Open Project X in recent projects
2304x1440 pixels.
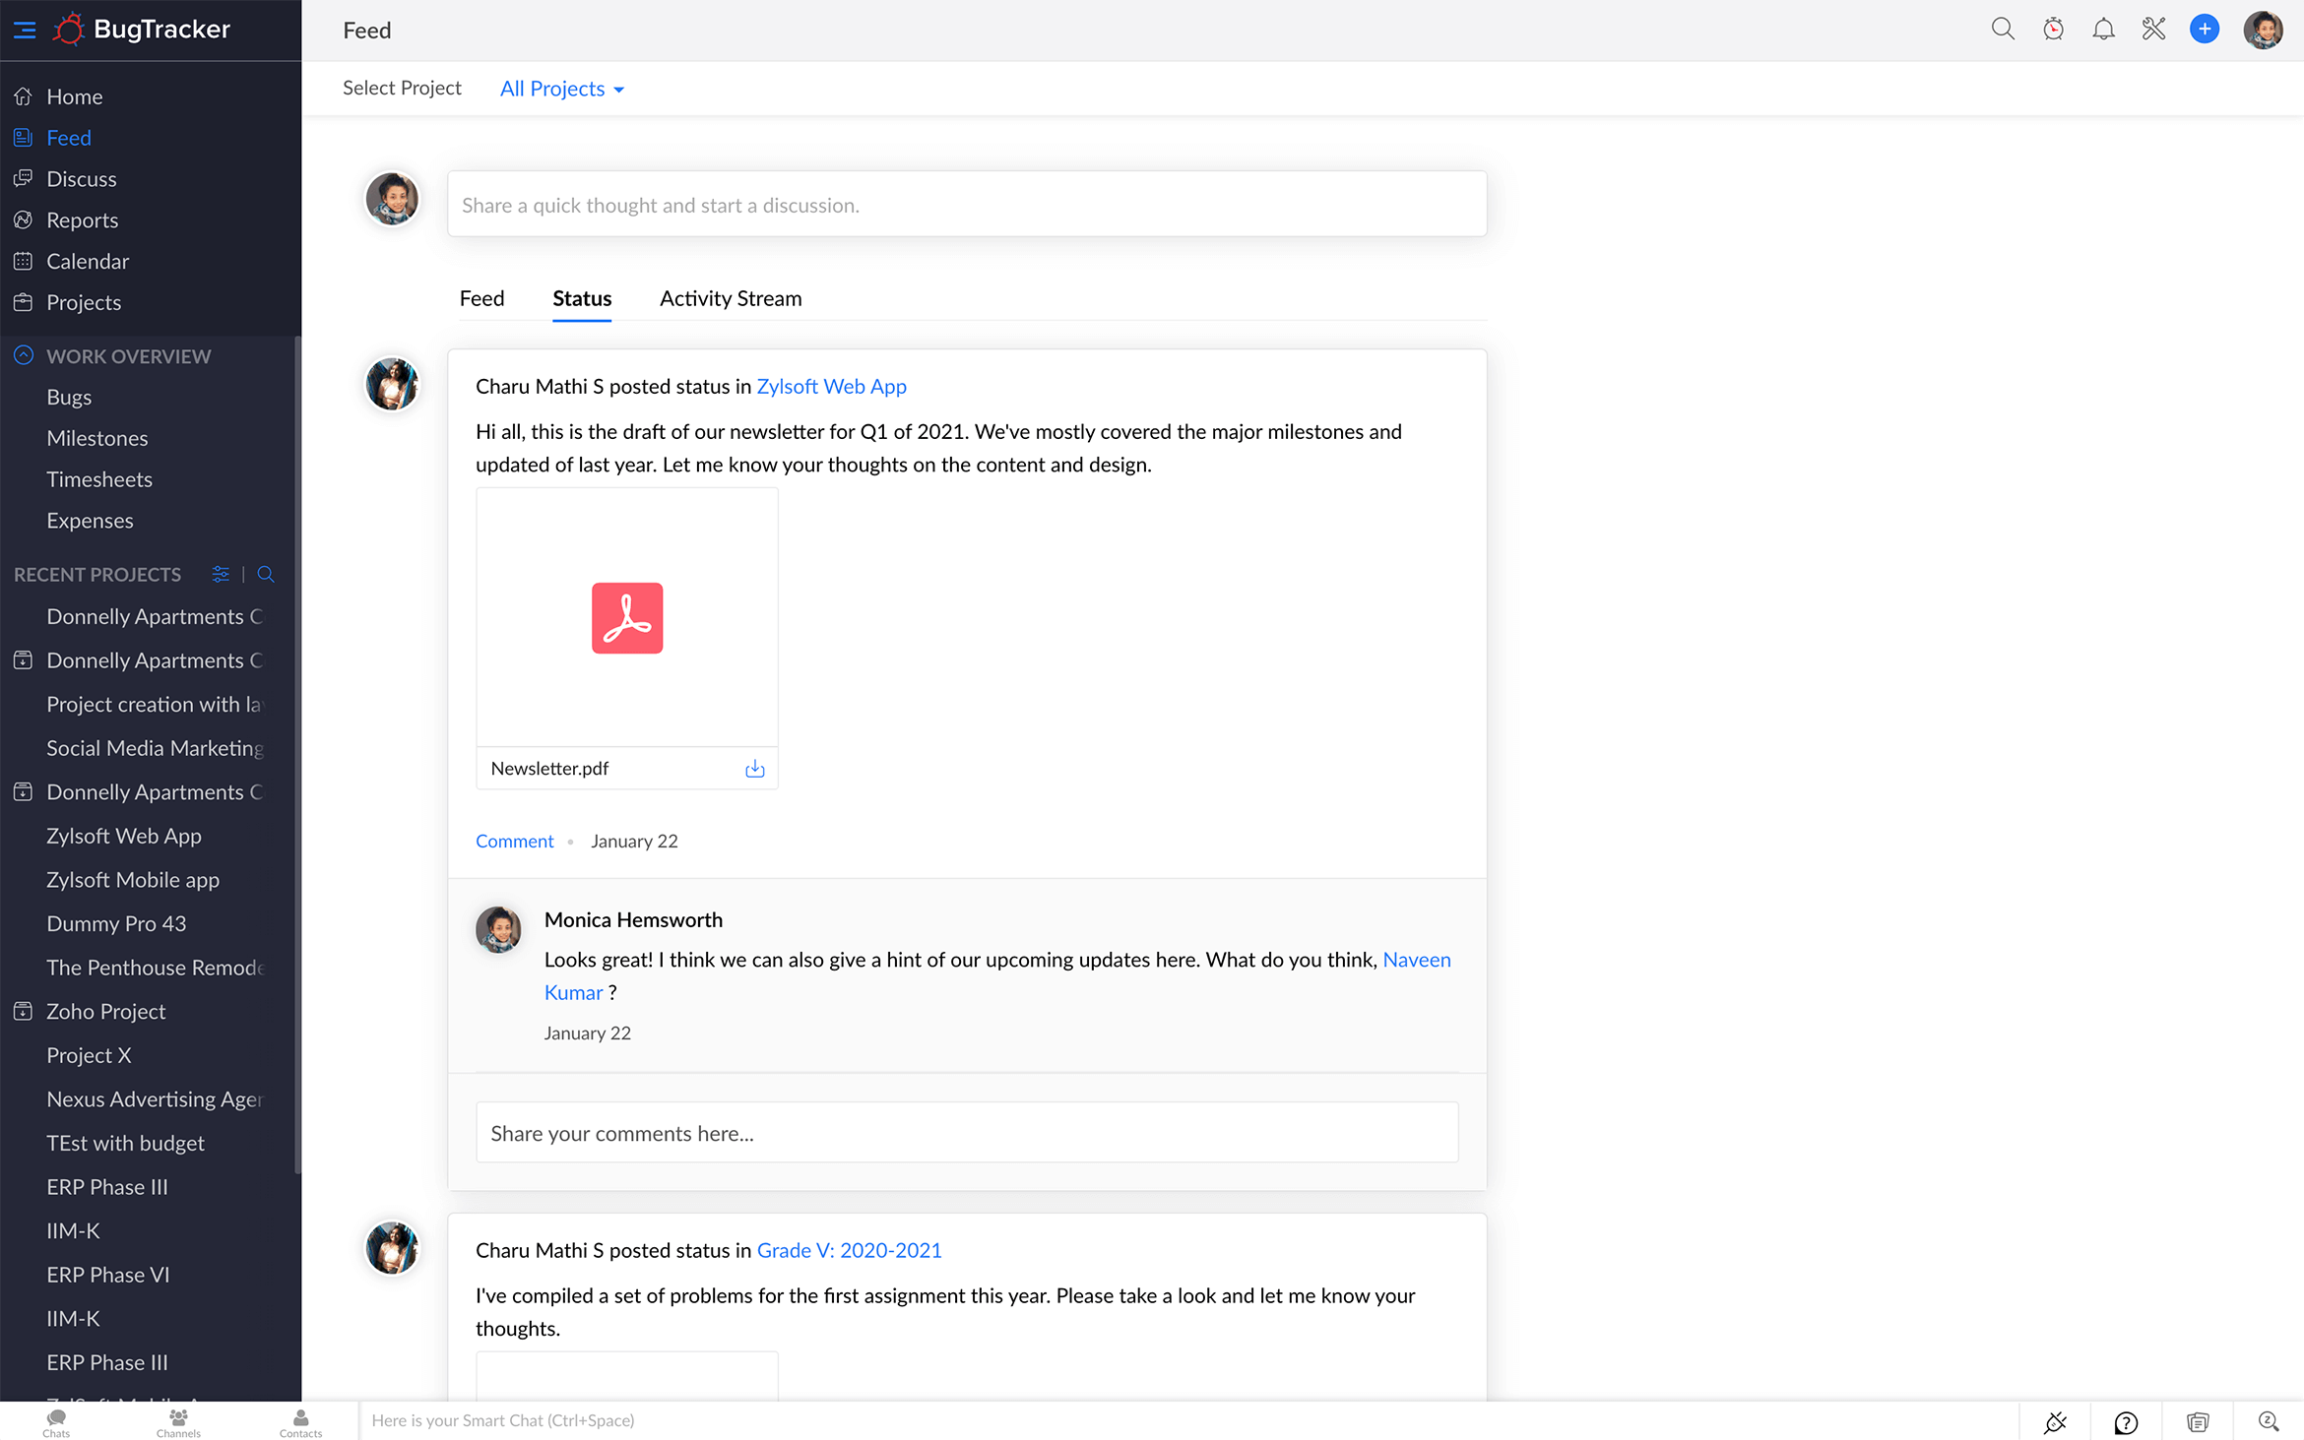pos(89,1056)
